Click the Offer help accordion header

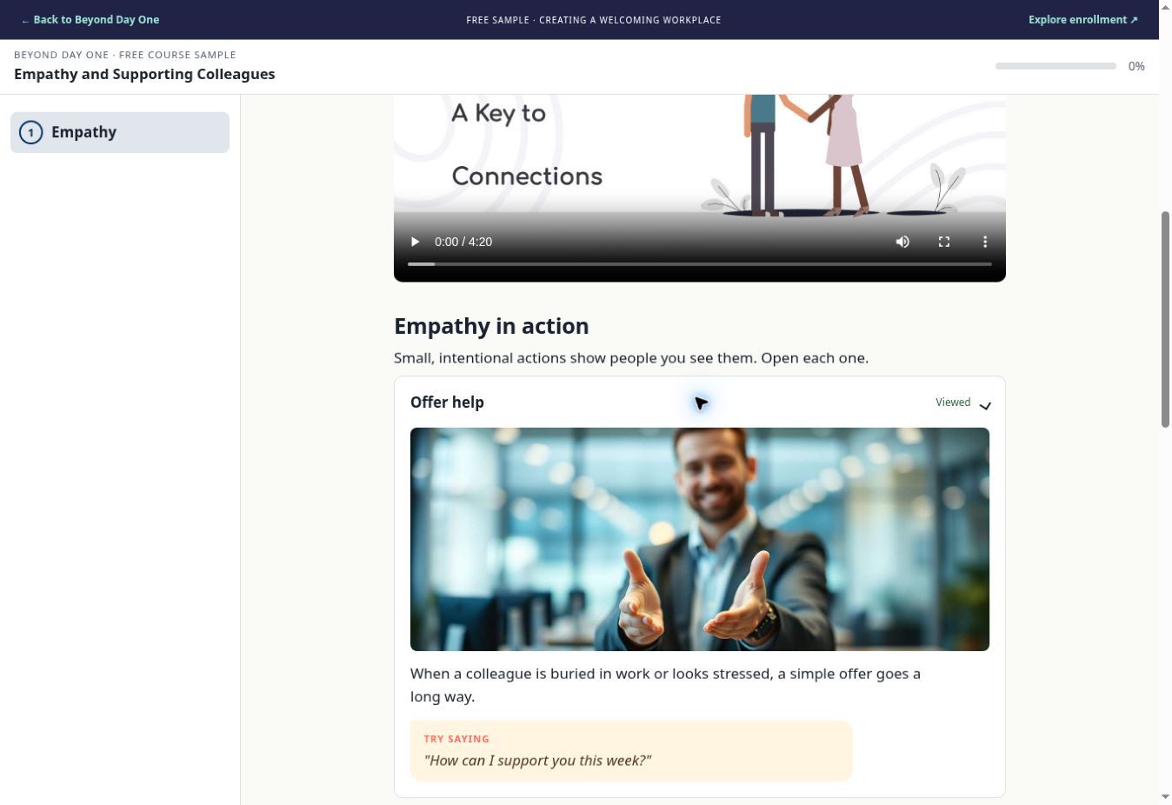[x=700, y=402]
